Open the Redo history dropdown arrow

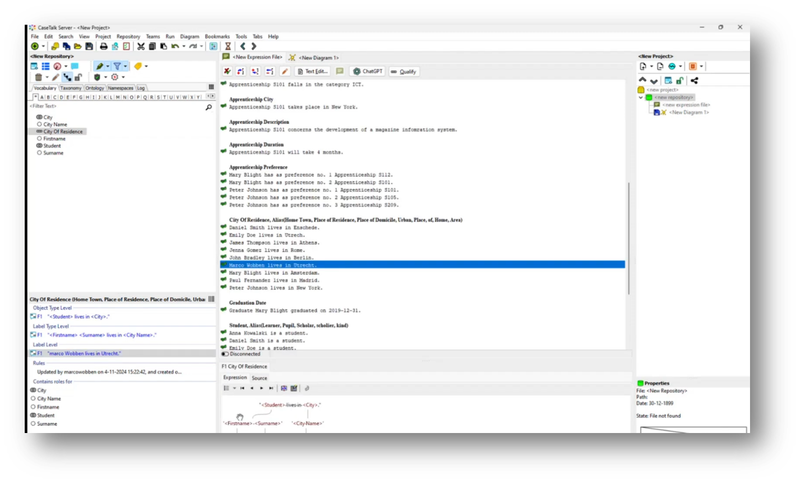(x=201, y=46)
